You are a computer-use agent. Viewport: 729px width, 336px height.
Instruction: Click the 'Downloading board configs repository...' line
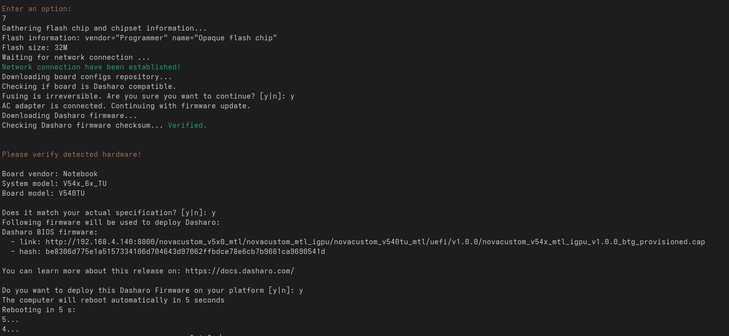[x=87, y=77]
